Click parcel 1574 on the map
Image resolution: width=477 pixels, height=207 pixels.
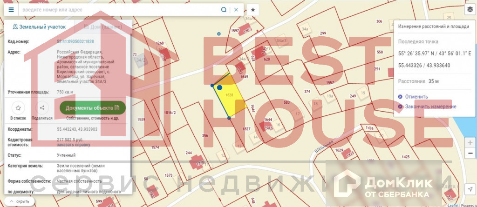155,147
